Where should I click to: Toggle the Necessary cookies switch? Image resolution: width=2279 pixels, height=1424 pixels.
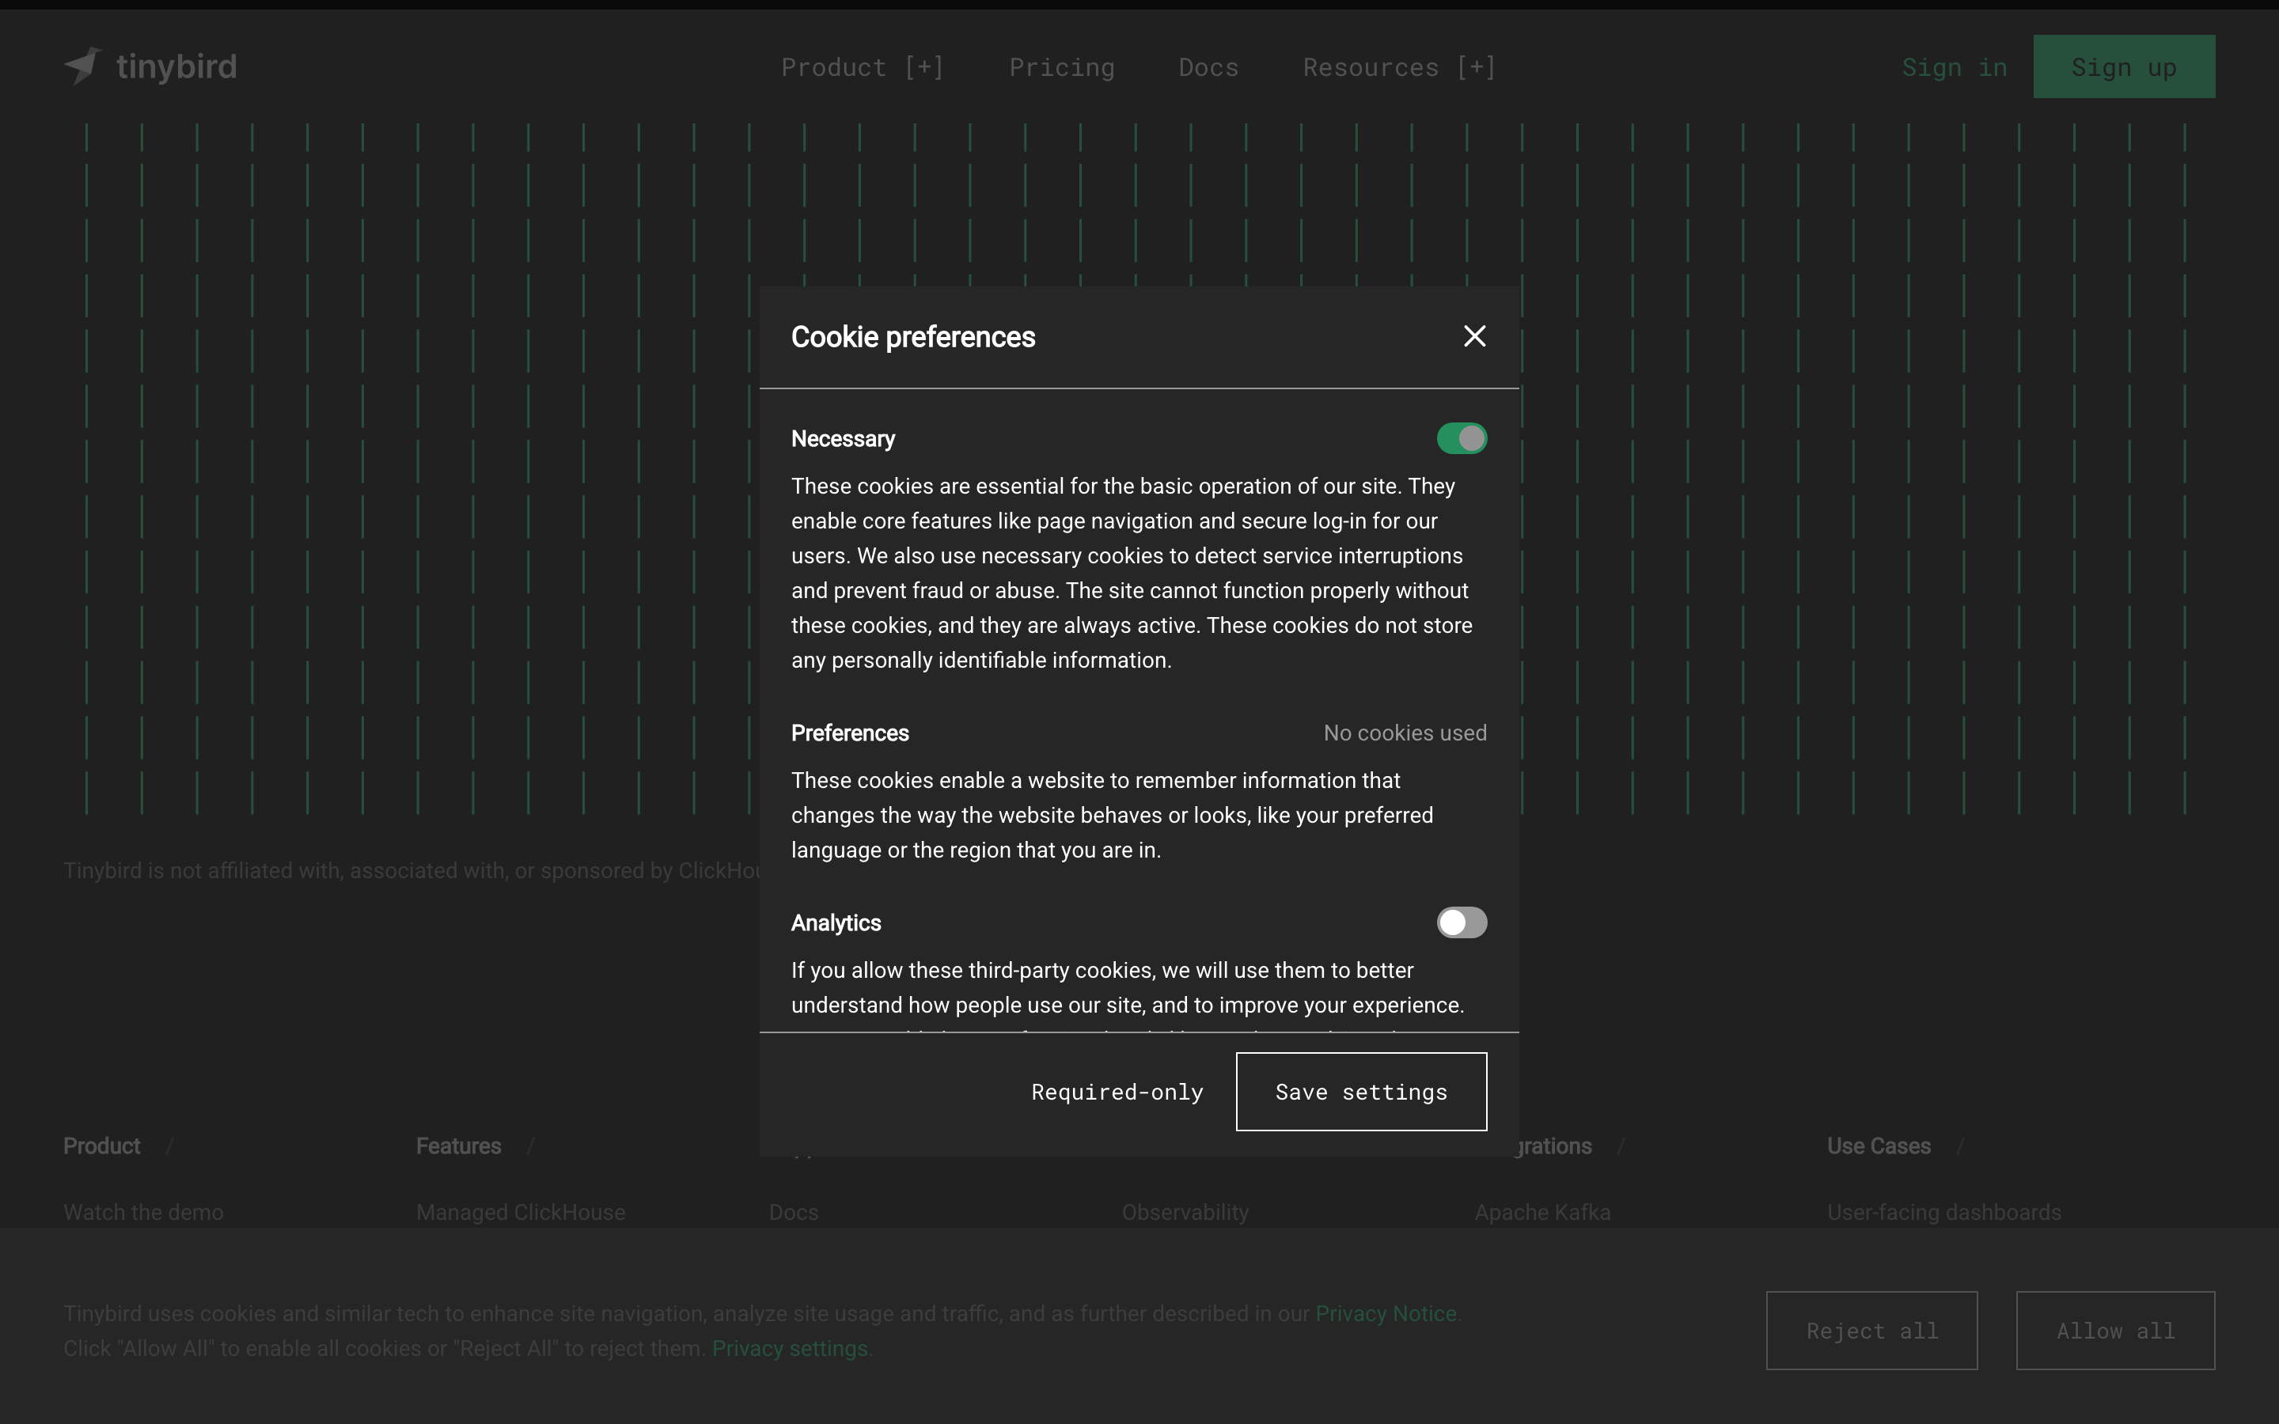[x=1462, y=438]
